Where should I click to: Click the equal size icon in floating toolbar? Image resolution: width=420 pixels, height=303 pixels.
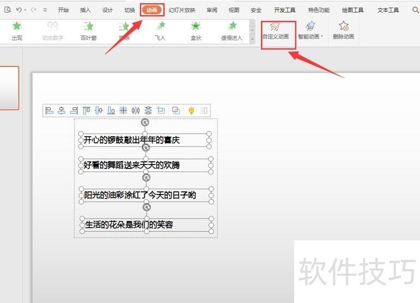pyautogui.click(x=161, y=111)
